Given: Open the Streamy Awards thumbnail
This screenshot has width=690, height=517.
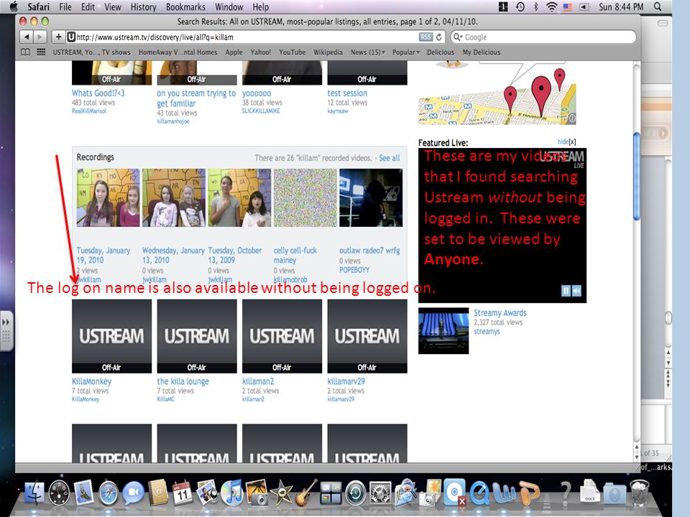Looking at the screenshot, I should pos(443,330).
